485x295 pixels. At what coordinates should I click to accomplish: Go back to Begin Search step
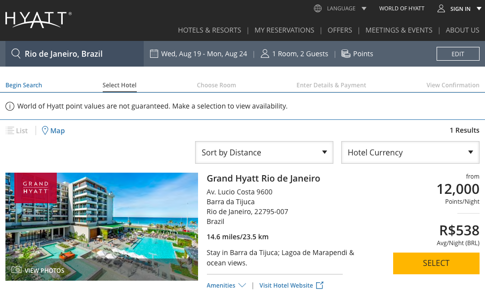click(x=24, y=85)
